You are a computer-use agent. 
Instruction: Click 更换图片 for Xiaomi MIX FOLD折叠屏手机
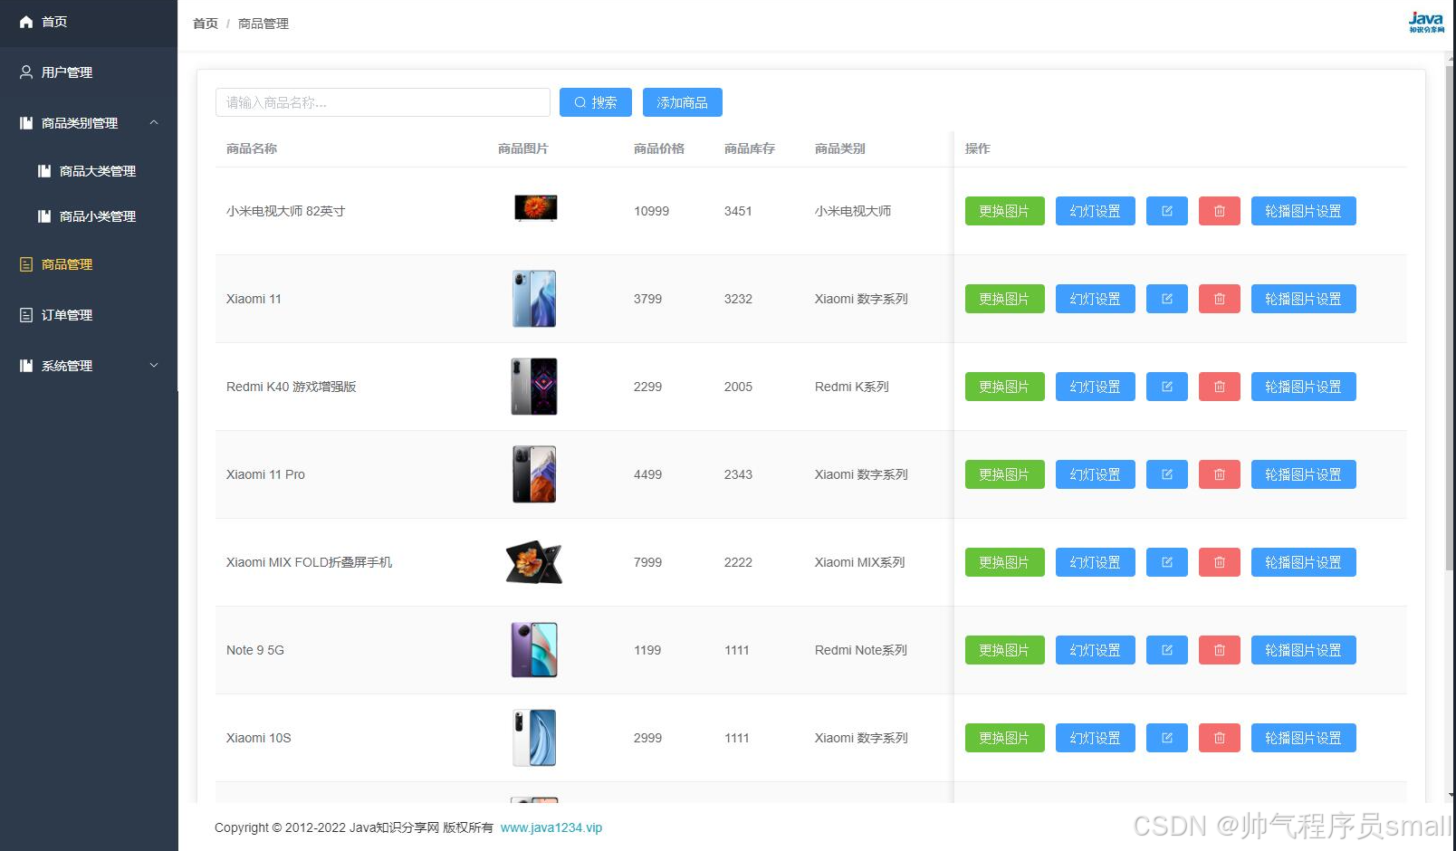click(x=1005, y=562)
